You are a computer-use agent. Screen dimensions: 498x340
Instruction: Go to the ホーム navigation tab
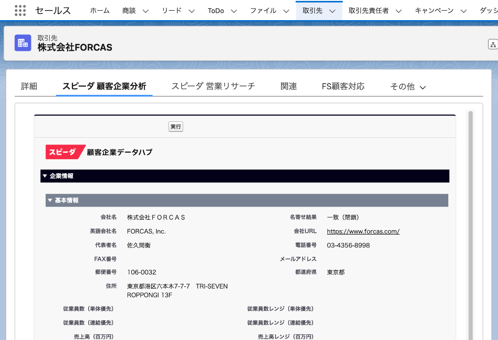click(100, 11)
